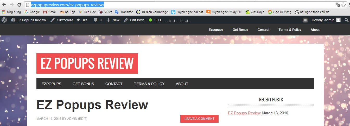This screenshot has height=126, width=350.
Task: Select Contact in top dark menu
Action: (x=263, y=30)
